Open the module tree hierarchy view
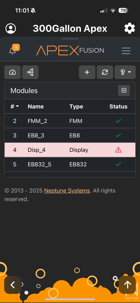140x303 pixels. pyautogui.click(x=30, y=72)
